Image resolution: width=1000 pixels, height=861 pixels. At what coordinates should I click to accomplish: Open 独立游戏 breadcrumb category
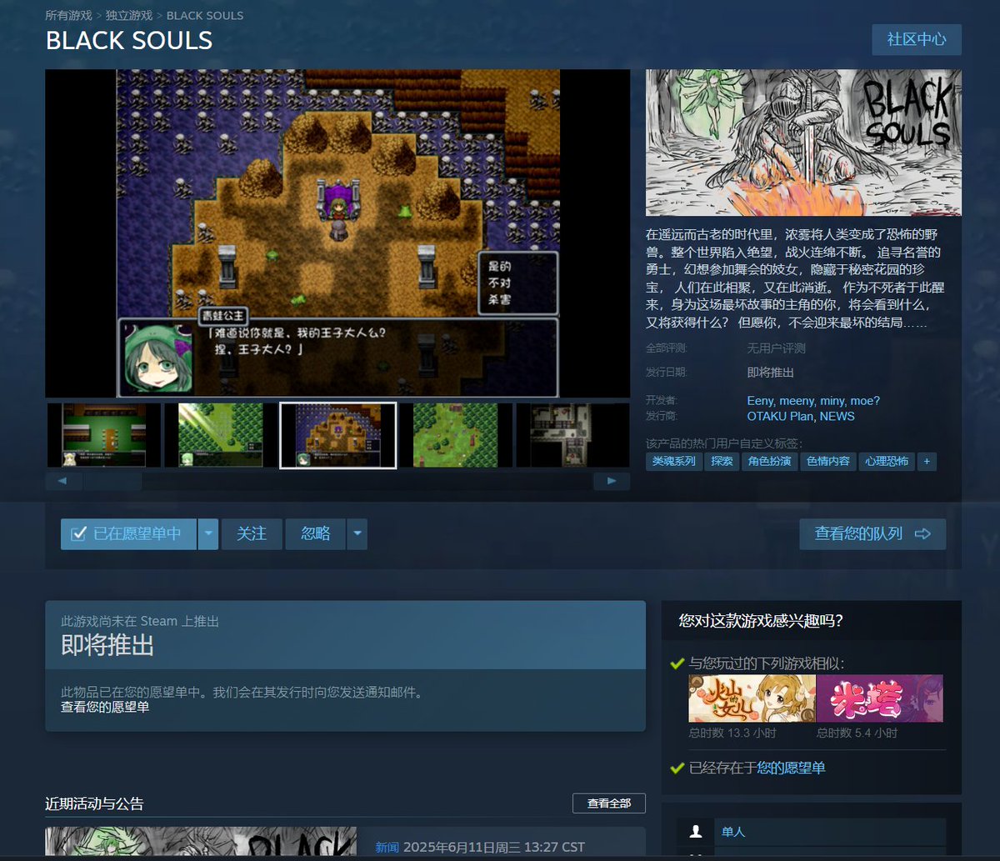pyautogui.click(x=129, y=16)
